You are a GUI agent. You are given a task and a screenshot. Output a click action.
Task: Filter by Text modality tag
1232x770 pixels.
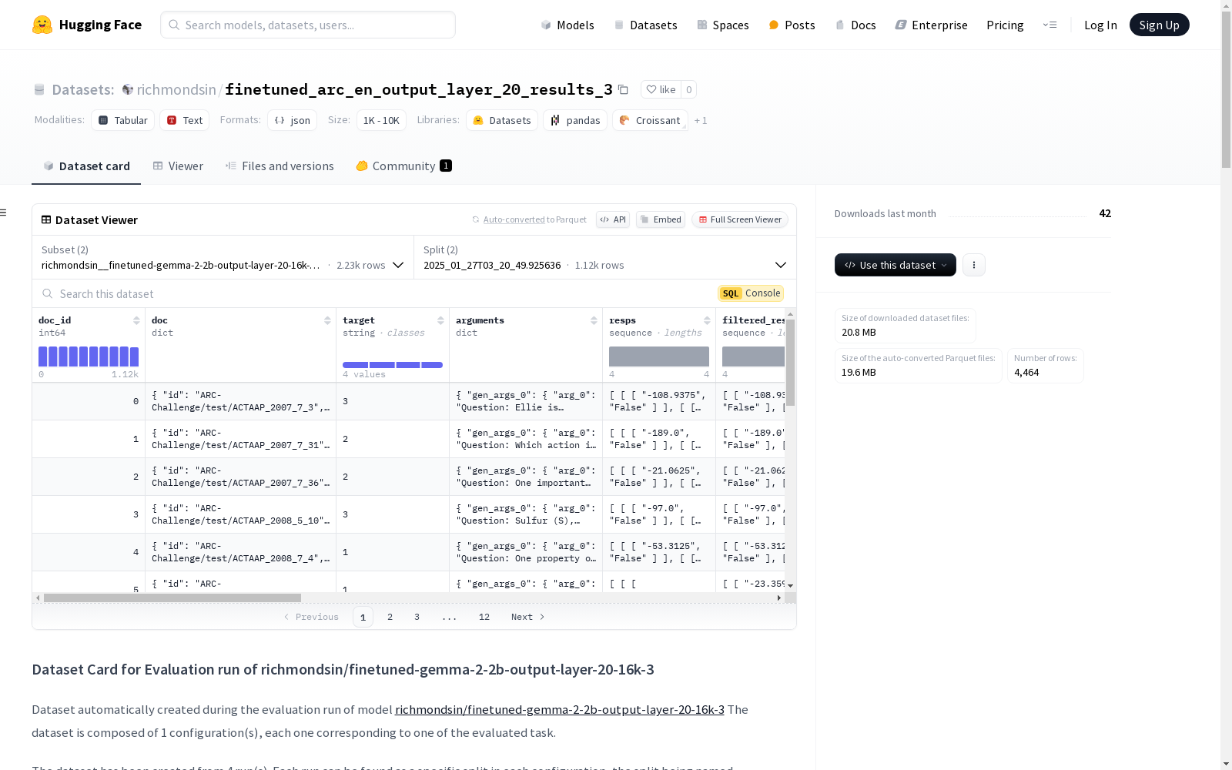185,120
